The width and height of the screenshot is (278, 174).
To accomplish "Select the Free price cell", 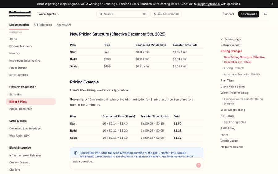I will [x=106, y=52].
